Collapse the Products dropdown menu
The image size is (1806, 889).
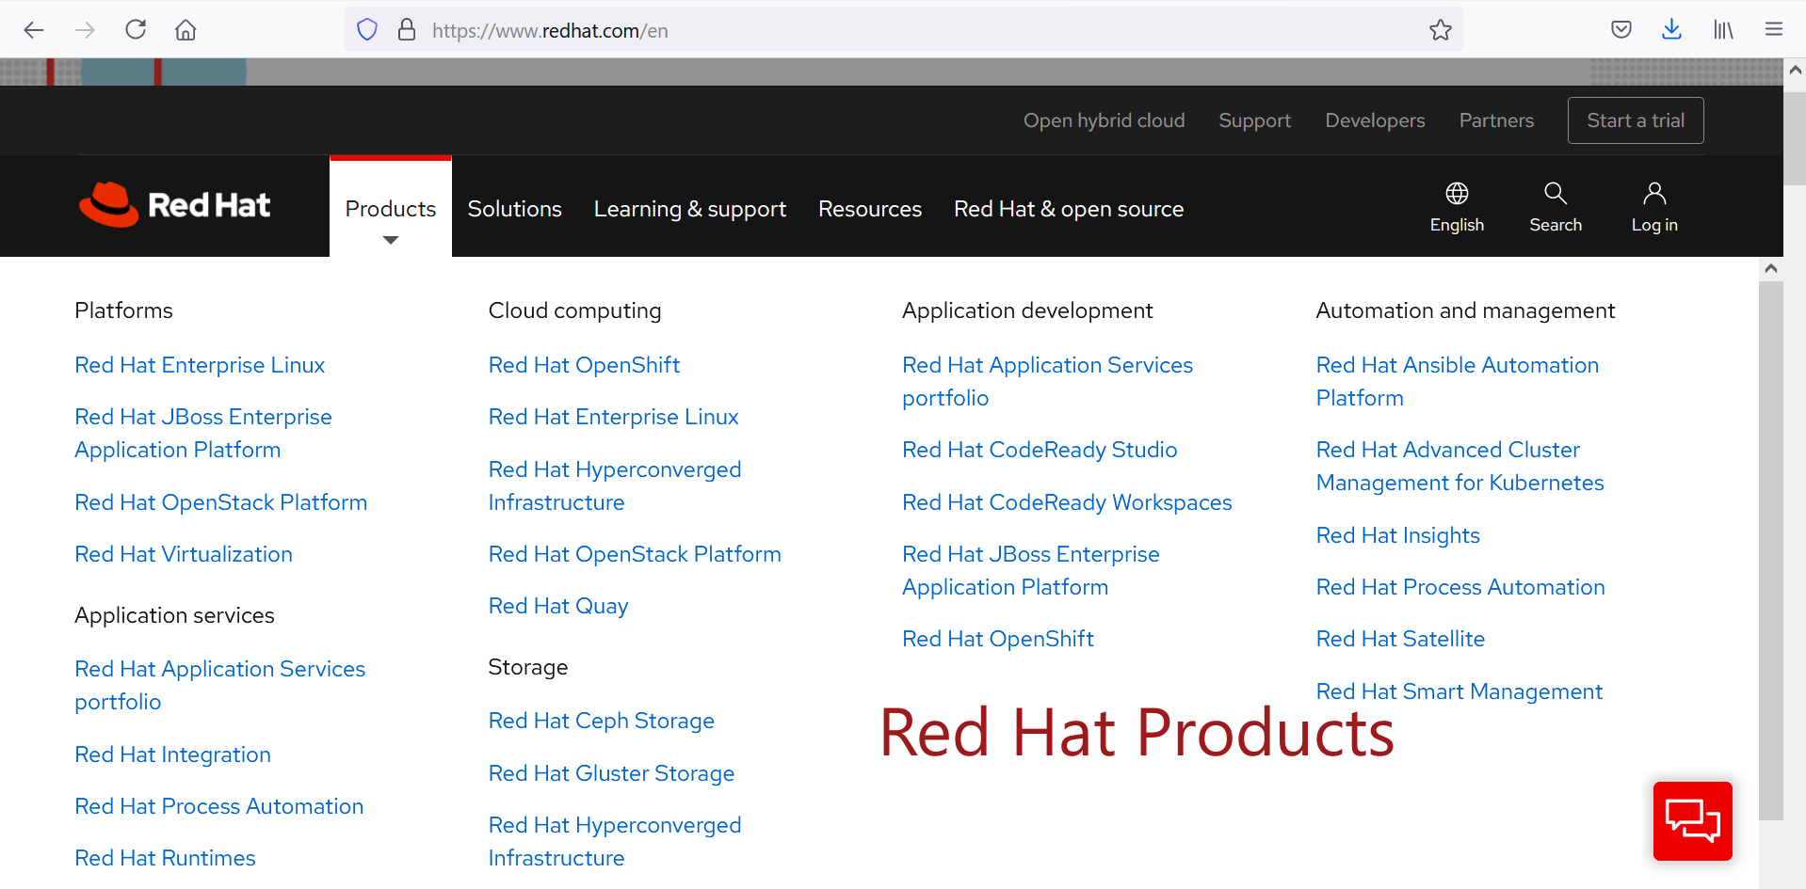point(390,209)
